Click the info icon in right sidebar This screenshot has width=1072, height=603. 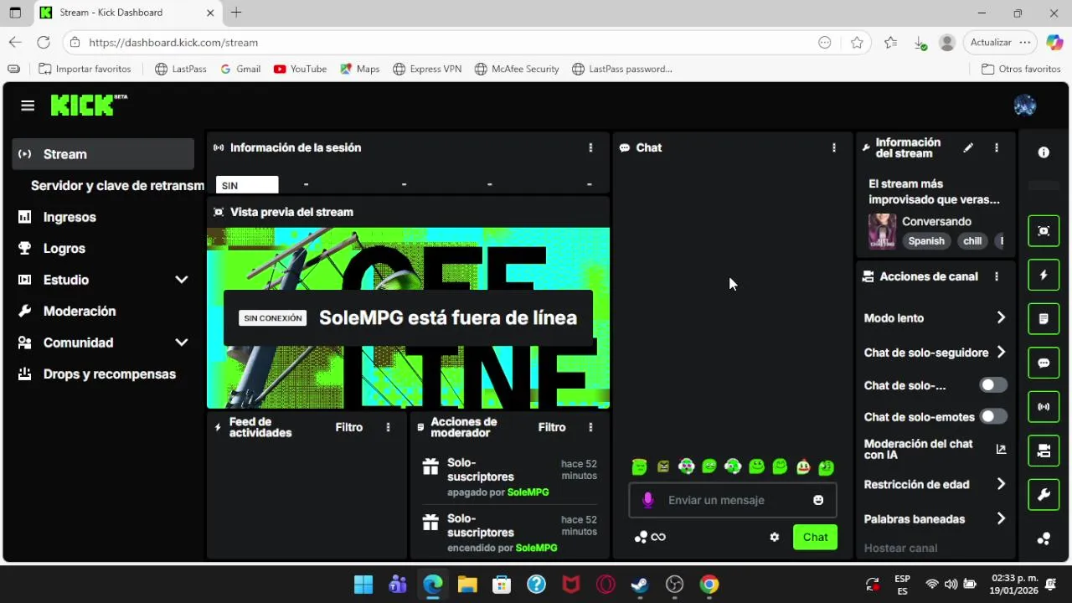point(1044,152)
